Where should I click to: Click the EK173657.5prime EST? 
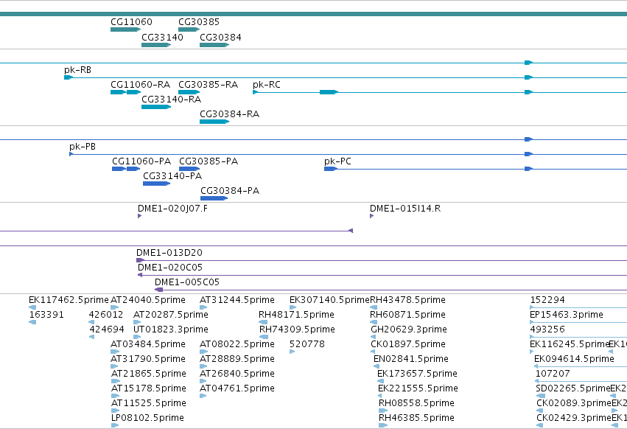point(381,382)
